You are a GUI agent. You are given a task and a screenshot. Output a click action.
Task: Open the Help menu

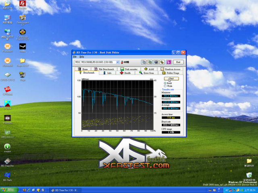[x=81, y=57]
